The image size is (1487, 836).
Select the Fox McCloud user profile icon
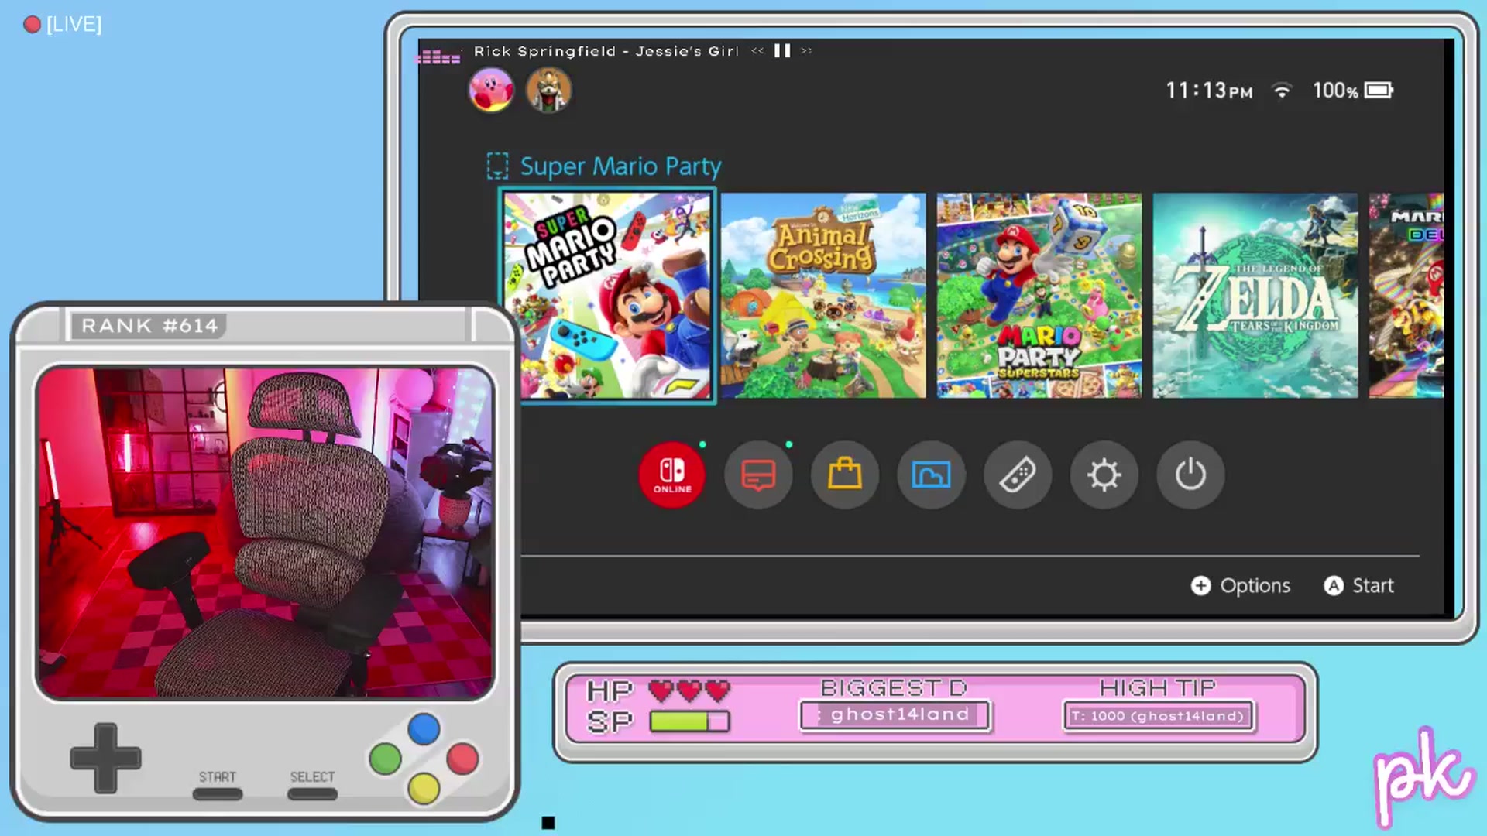point(549,90)
